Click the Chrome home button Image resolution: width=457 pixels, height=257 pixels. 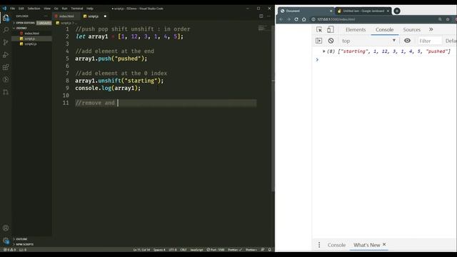click(304, 19)
